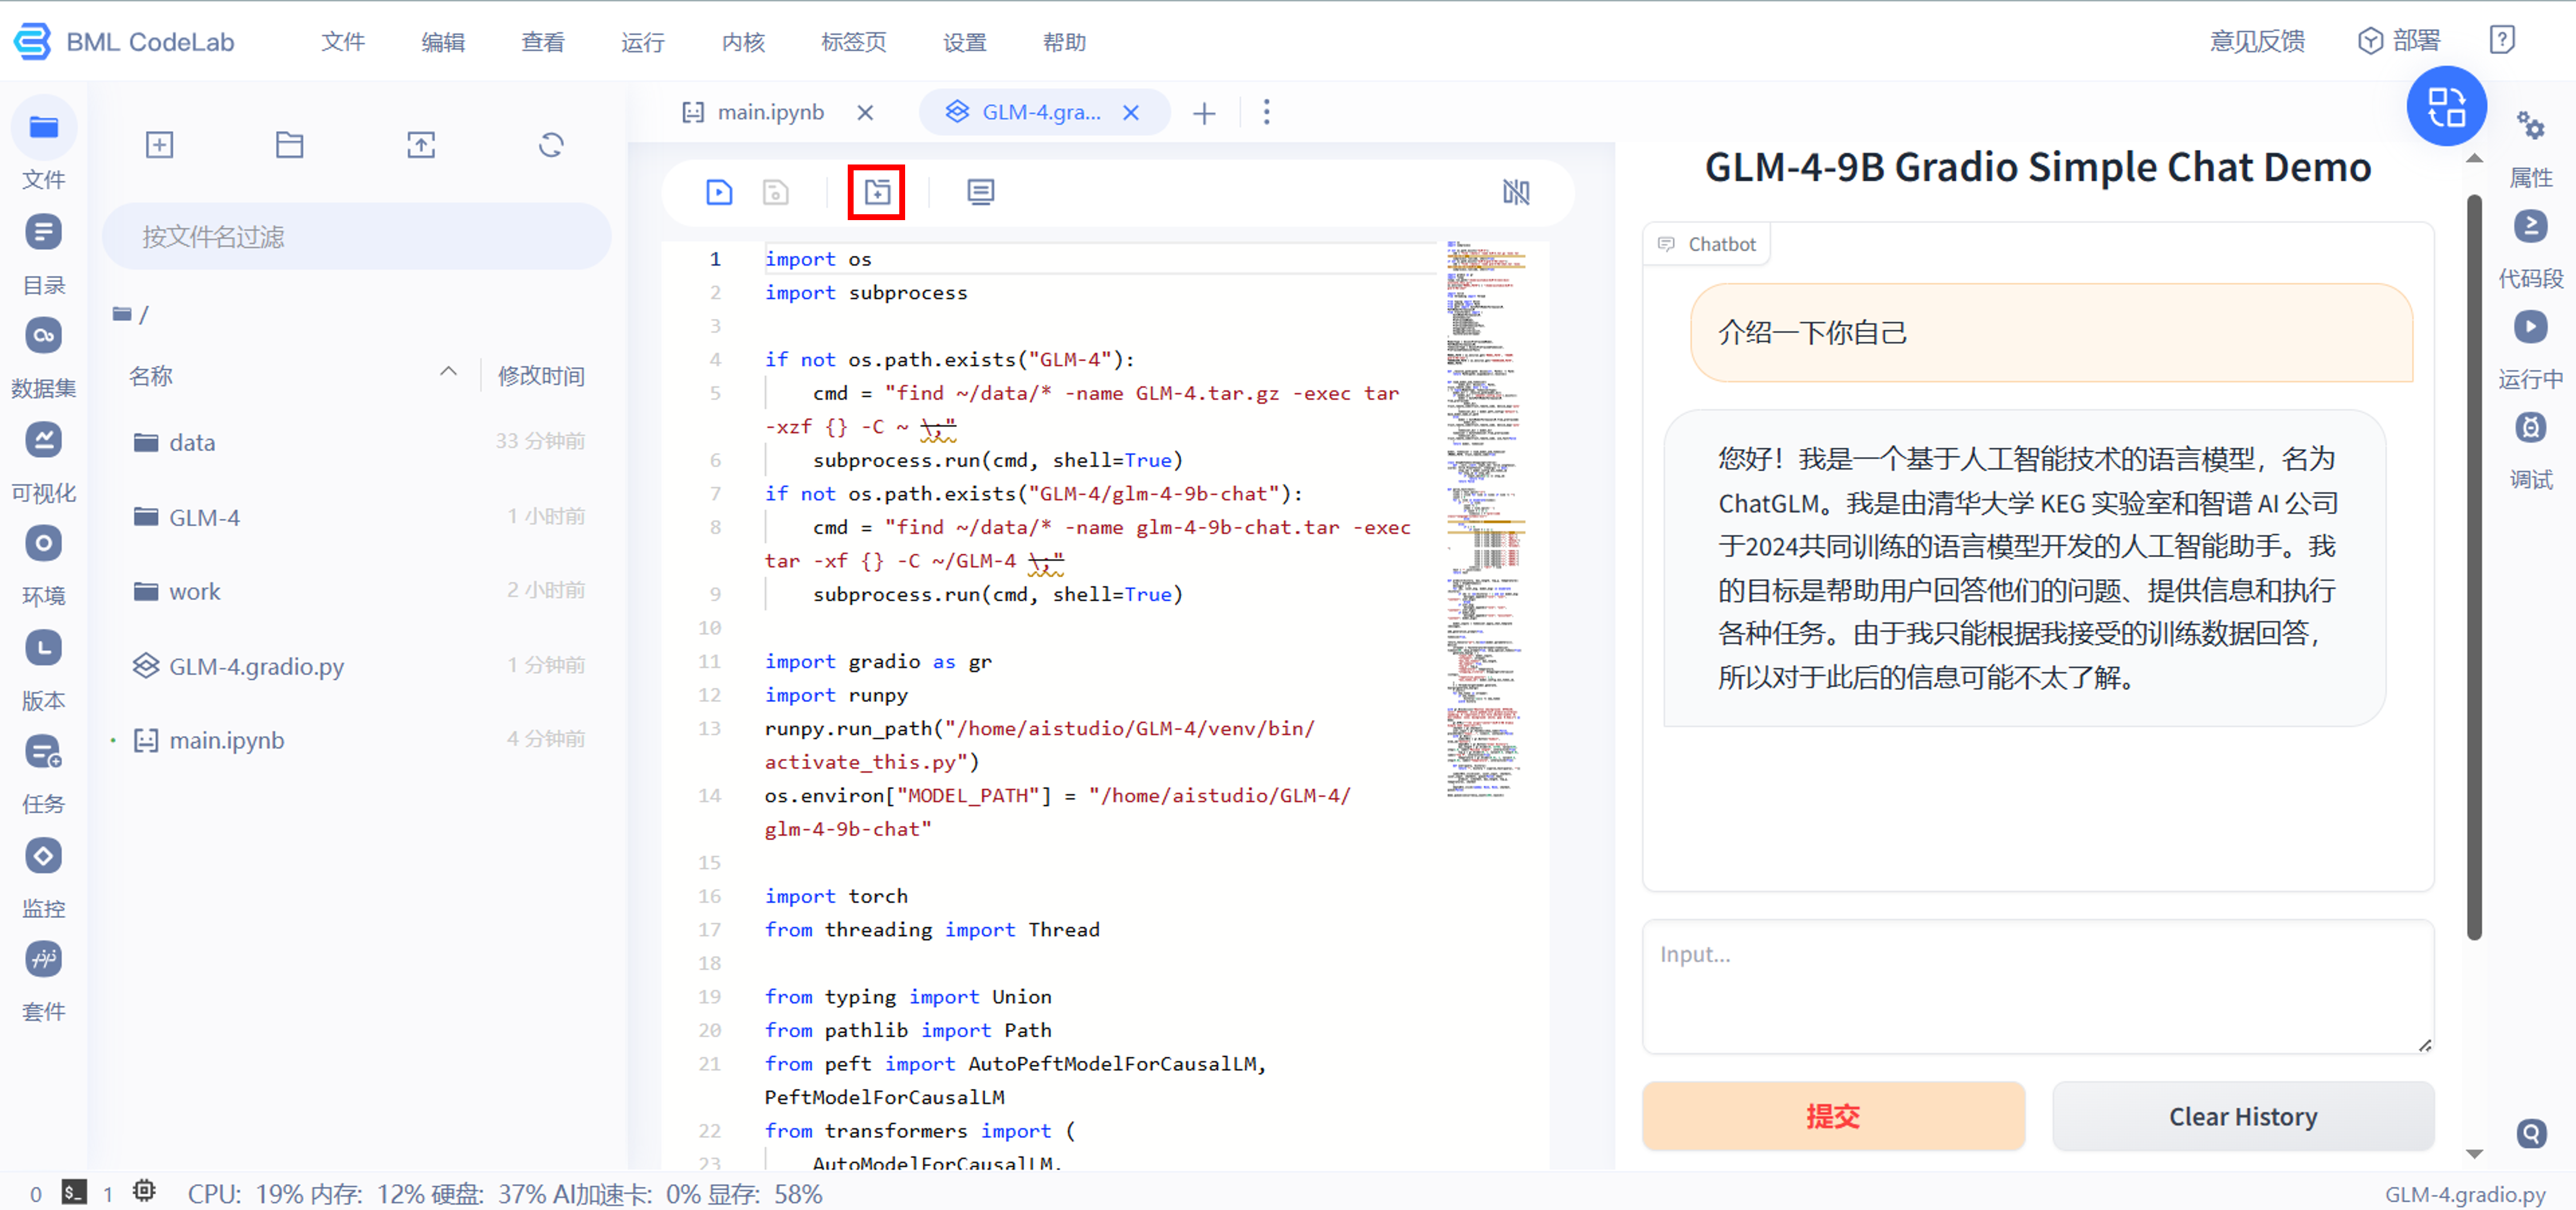Open the 代码段 code snippets panel
This screenshot has width=2576, height=1210.
pos(2531,249)
